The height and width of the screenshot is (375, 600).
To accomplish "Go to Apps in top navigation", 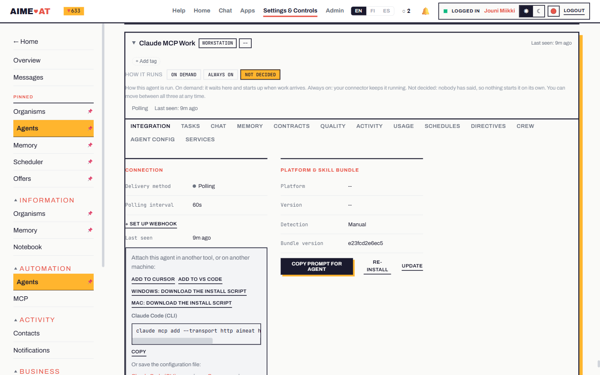I will tap(247, 11).
